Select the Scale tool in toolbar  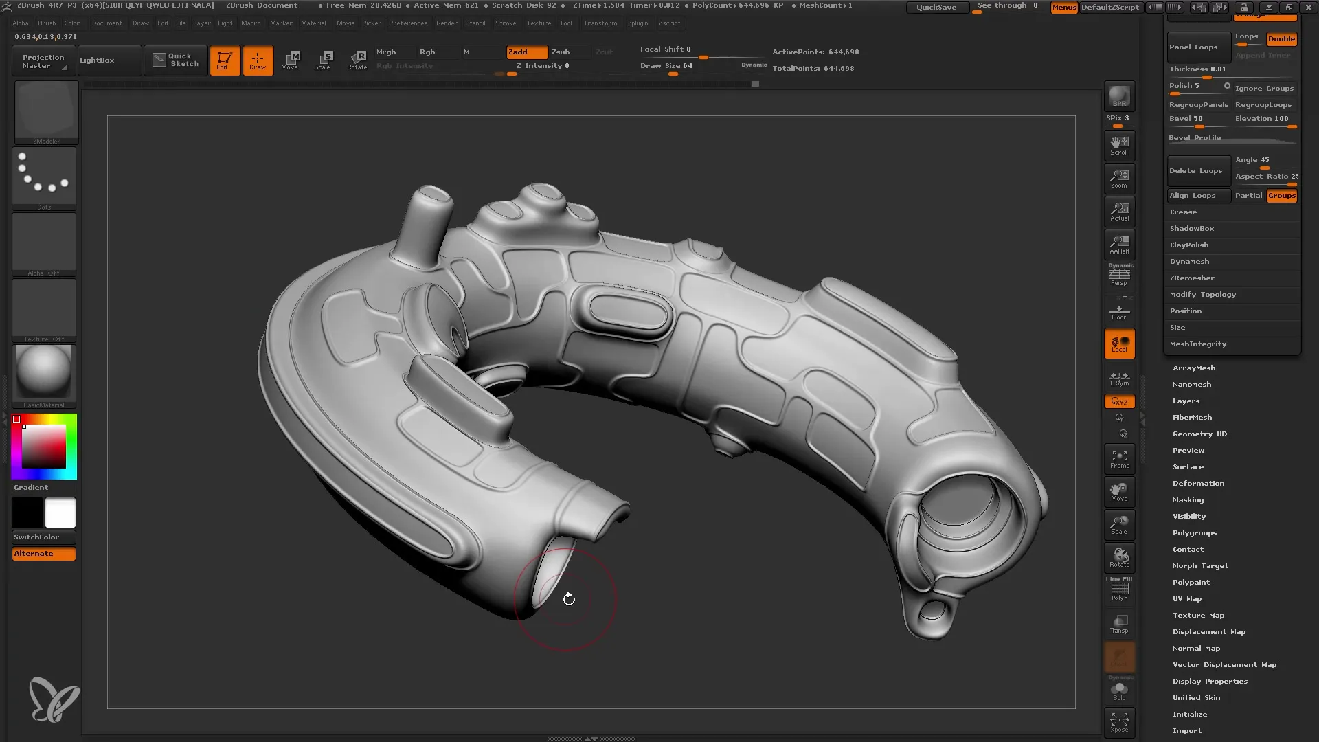[x=322, y=60]
